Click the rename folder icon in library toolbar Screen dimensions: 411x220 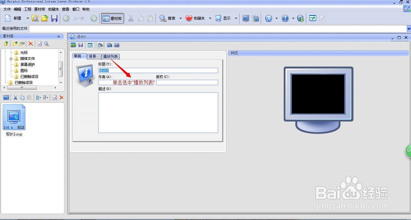pos(22,44)
